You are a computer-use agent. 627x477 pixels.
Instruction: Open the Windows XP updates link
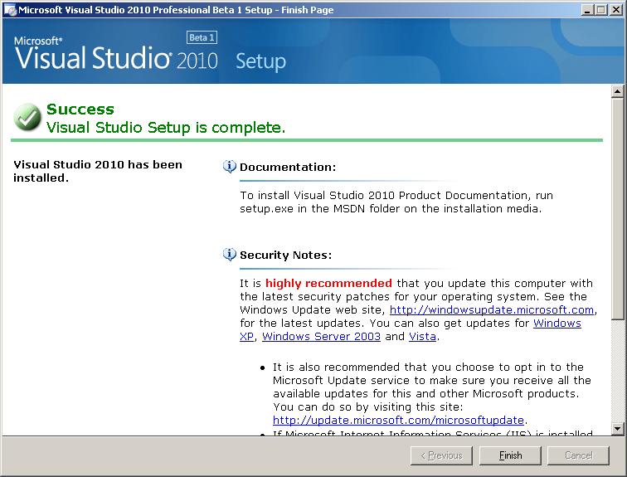(557, 323)
